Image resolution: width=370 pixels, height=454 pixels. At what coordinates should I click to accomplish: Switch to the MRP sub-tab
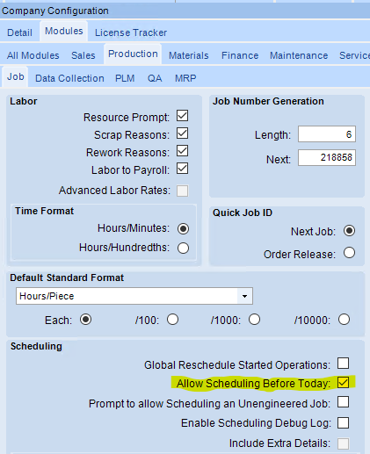coord(185,78)
